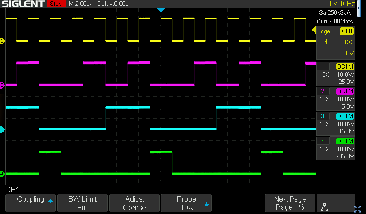
Task: Open the Coupling DC dropdown
Action: point(30,203)
